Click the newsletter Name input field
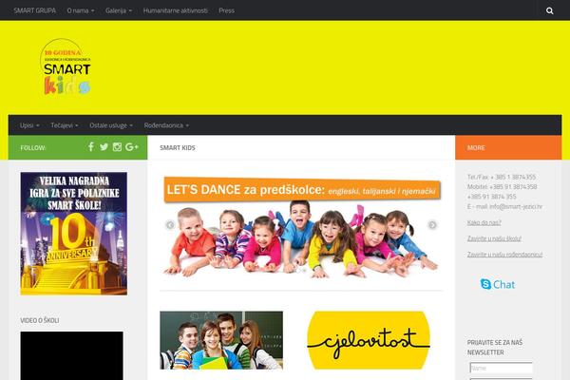570x380 pixels. 501,368
